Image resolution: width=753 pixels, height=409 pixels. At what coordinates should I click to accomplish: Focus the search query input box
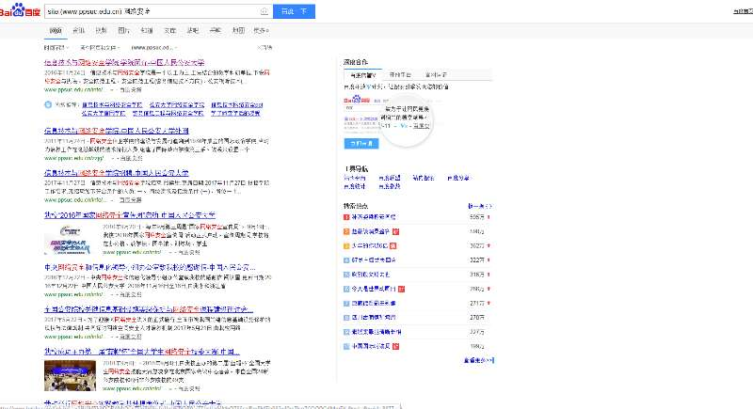pyautogui.click(x=152, y=11)
